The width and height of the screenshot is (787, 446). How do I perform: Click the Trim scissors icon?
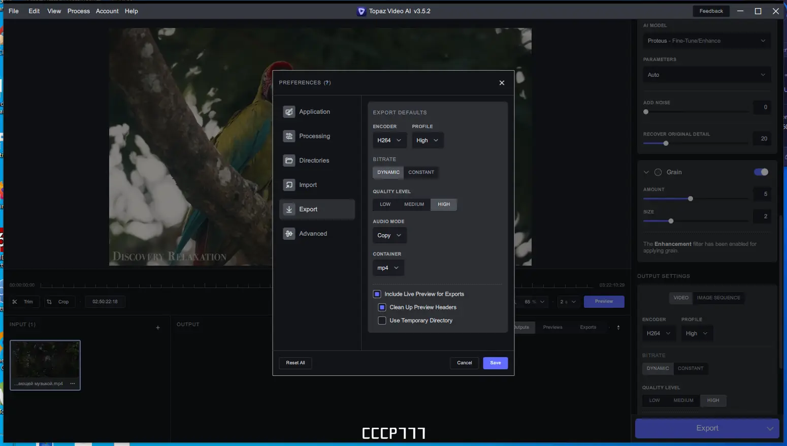tap(15, 302)
